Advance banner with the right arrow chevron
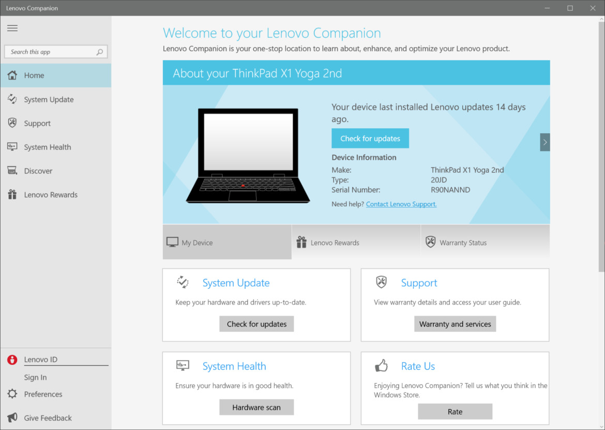The height and width of the screenshot is (430, 605). pos(545,142)
